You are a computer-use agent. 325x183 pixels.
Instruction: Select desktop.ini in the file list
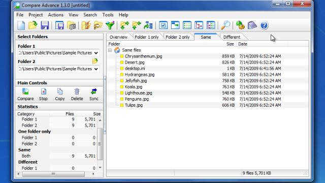[135, 69]
